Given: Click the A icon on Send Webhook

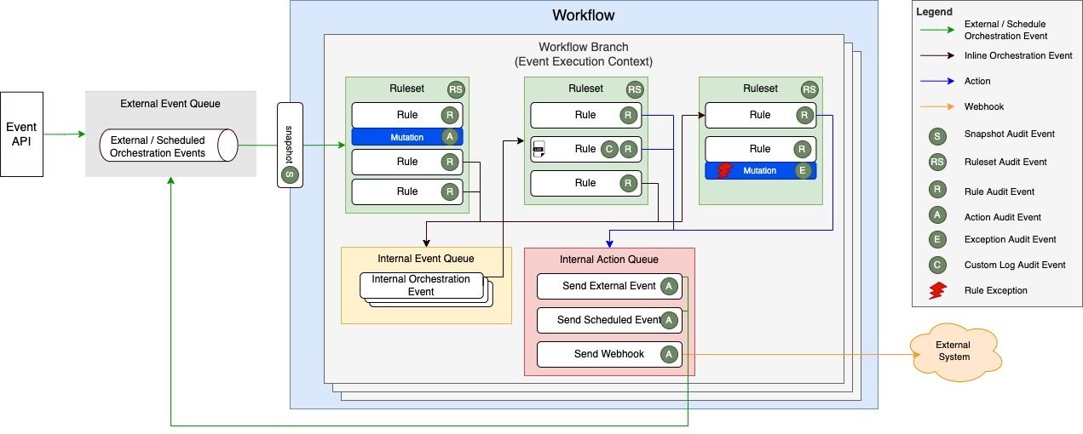Looking at the screenshot, I should [x=669, y=354].
